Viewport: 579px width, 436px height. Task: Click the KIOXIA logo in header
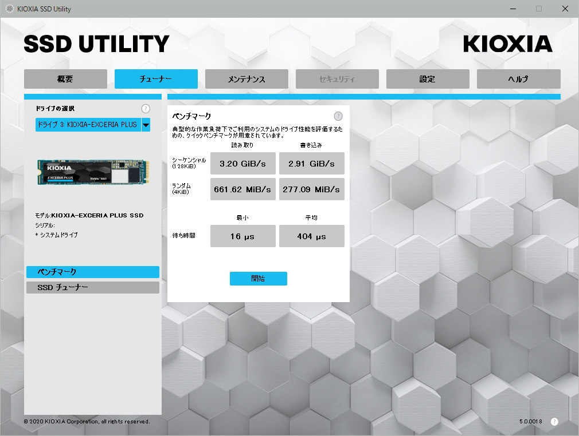click(508, 44)
